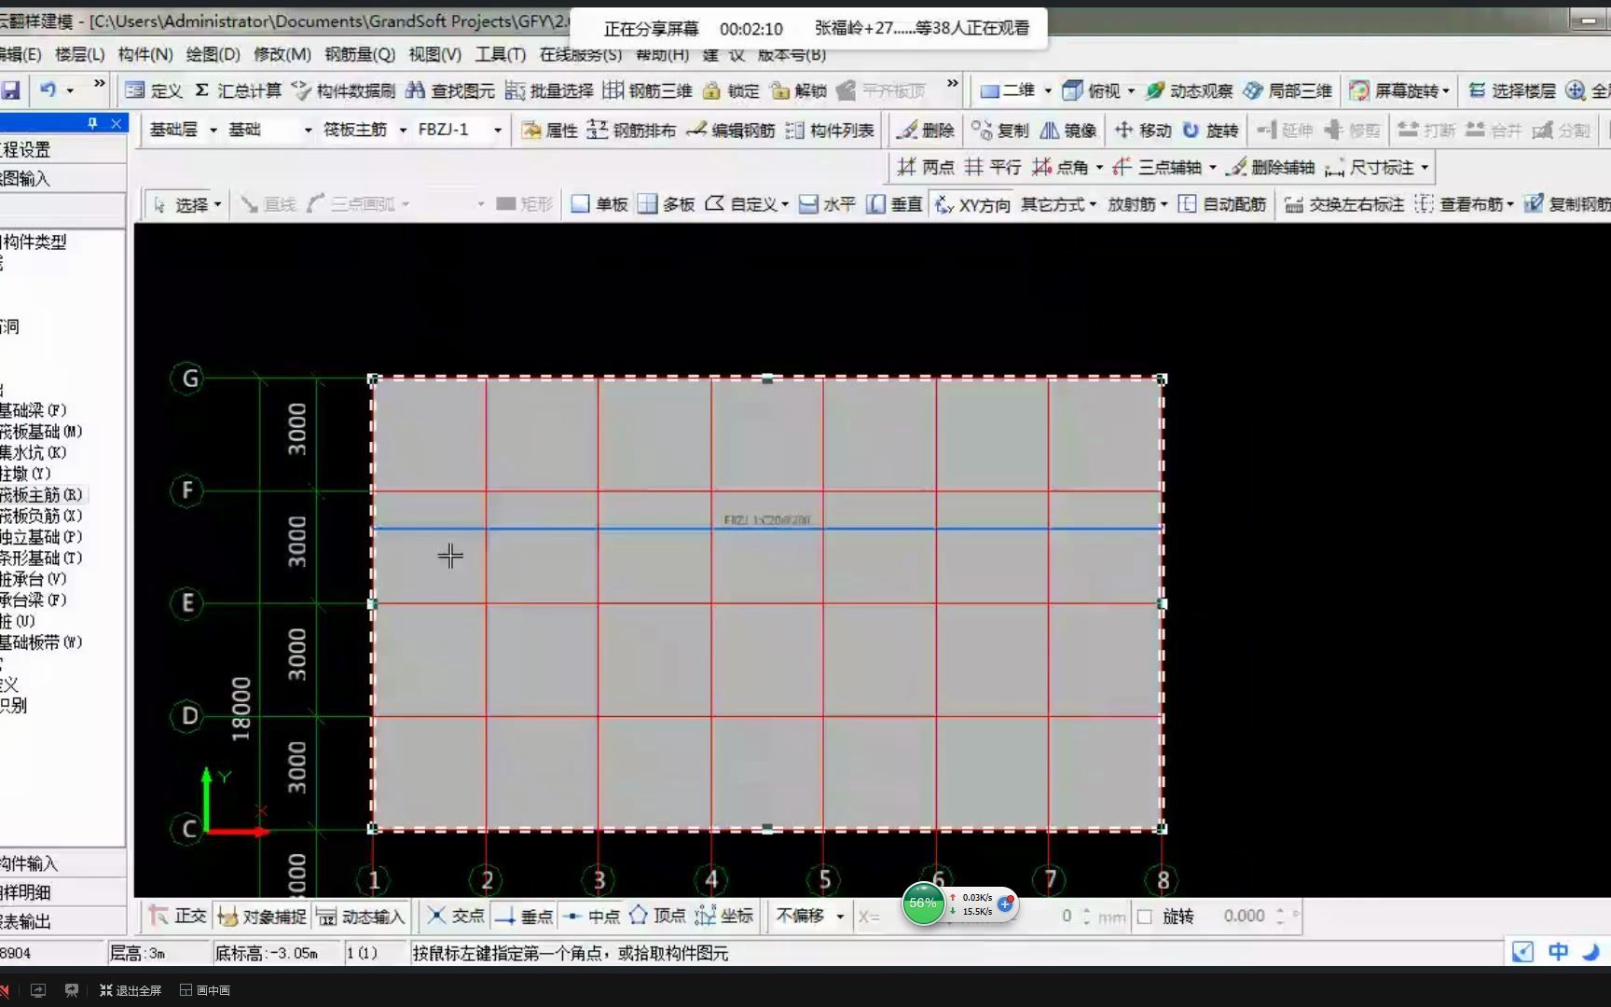Toggle 动态输入 dynamic input

(360, 917)
